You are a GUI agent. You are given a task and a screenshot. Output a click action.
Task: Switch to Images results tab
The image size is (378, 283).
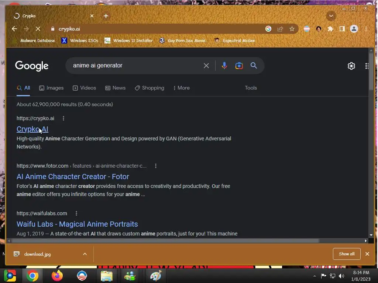[51, 88]
